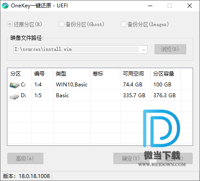200x181 pixels.
Task: Click the D: drive disk icon
Action: [14, 96]
